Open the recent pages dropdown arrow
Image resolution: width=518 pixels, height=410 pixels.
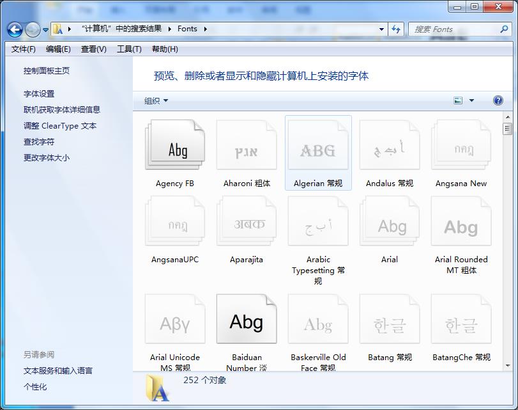pos(45,30)
